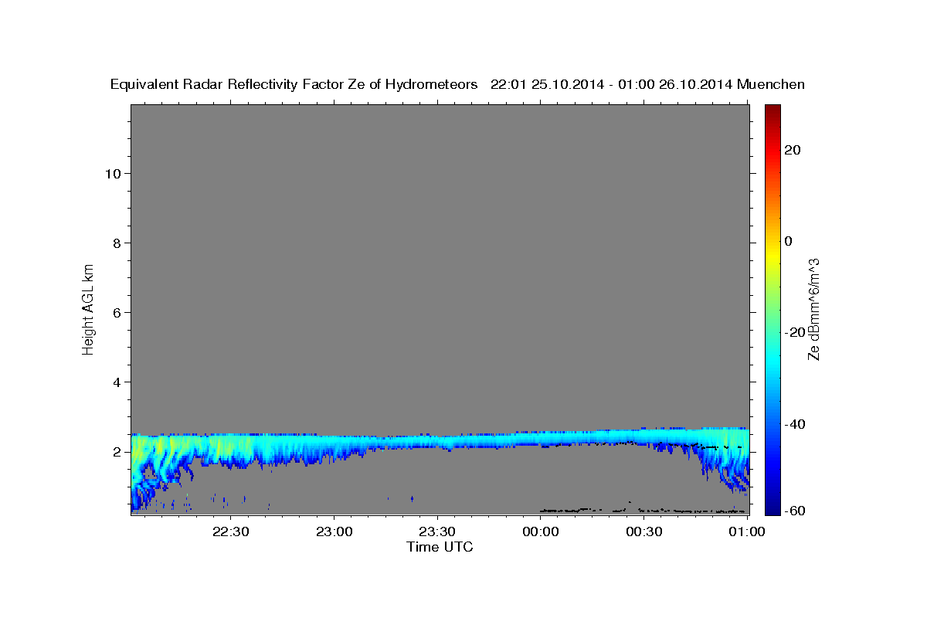Click the cyan cloud layer near 23:30
The height and width of the screenshot is (618, 927).
pyautogui.click(x=437, y=442)
